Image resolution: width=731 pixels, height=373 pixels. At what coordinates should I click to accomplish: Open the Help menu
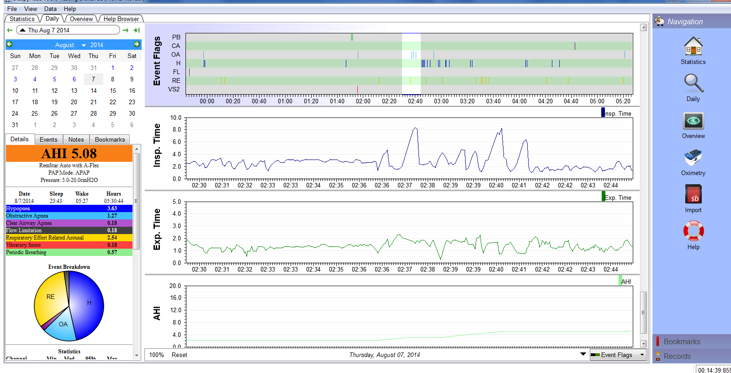pyautogui.click(x=70, y=9)
